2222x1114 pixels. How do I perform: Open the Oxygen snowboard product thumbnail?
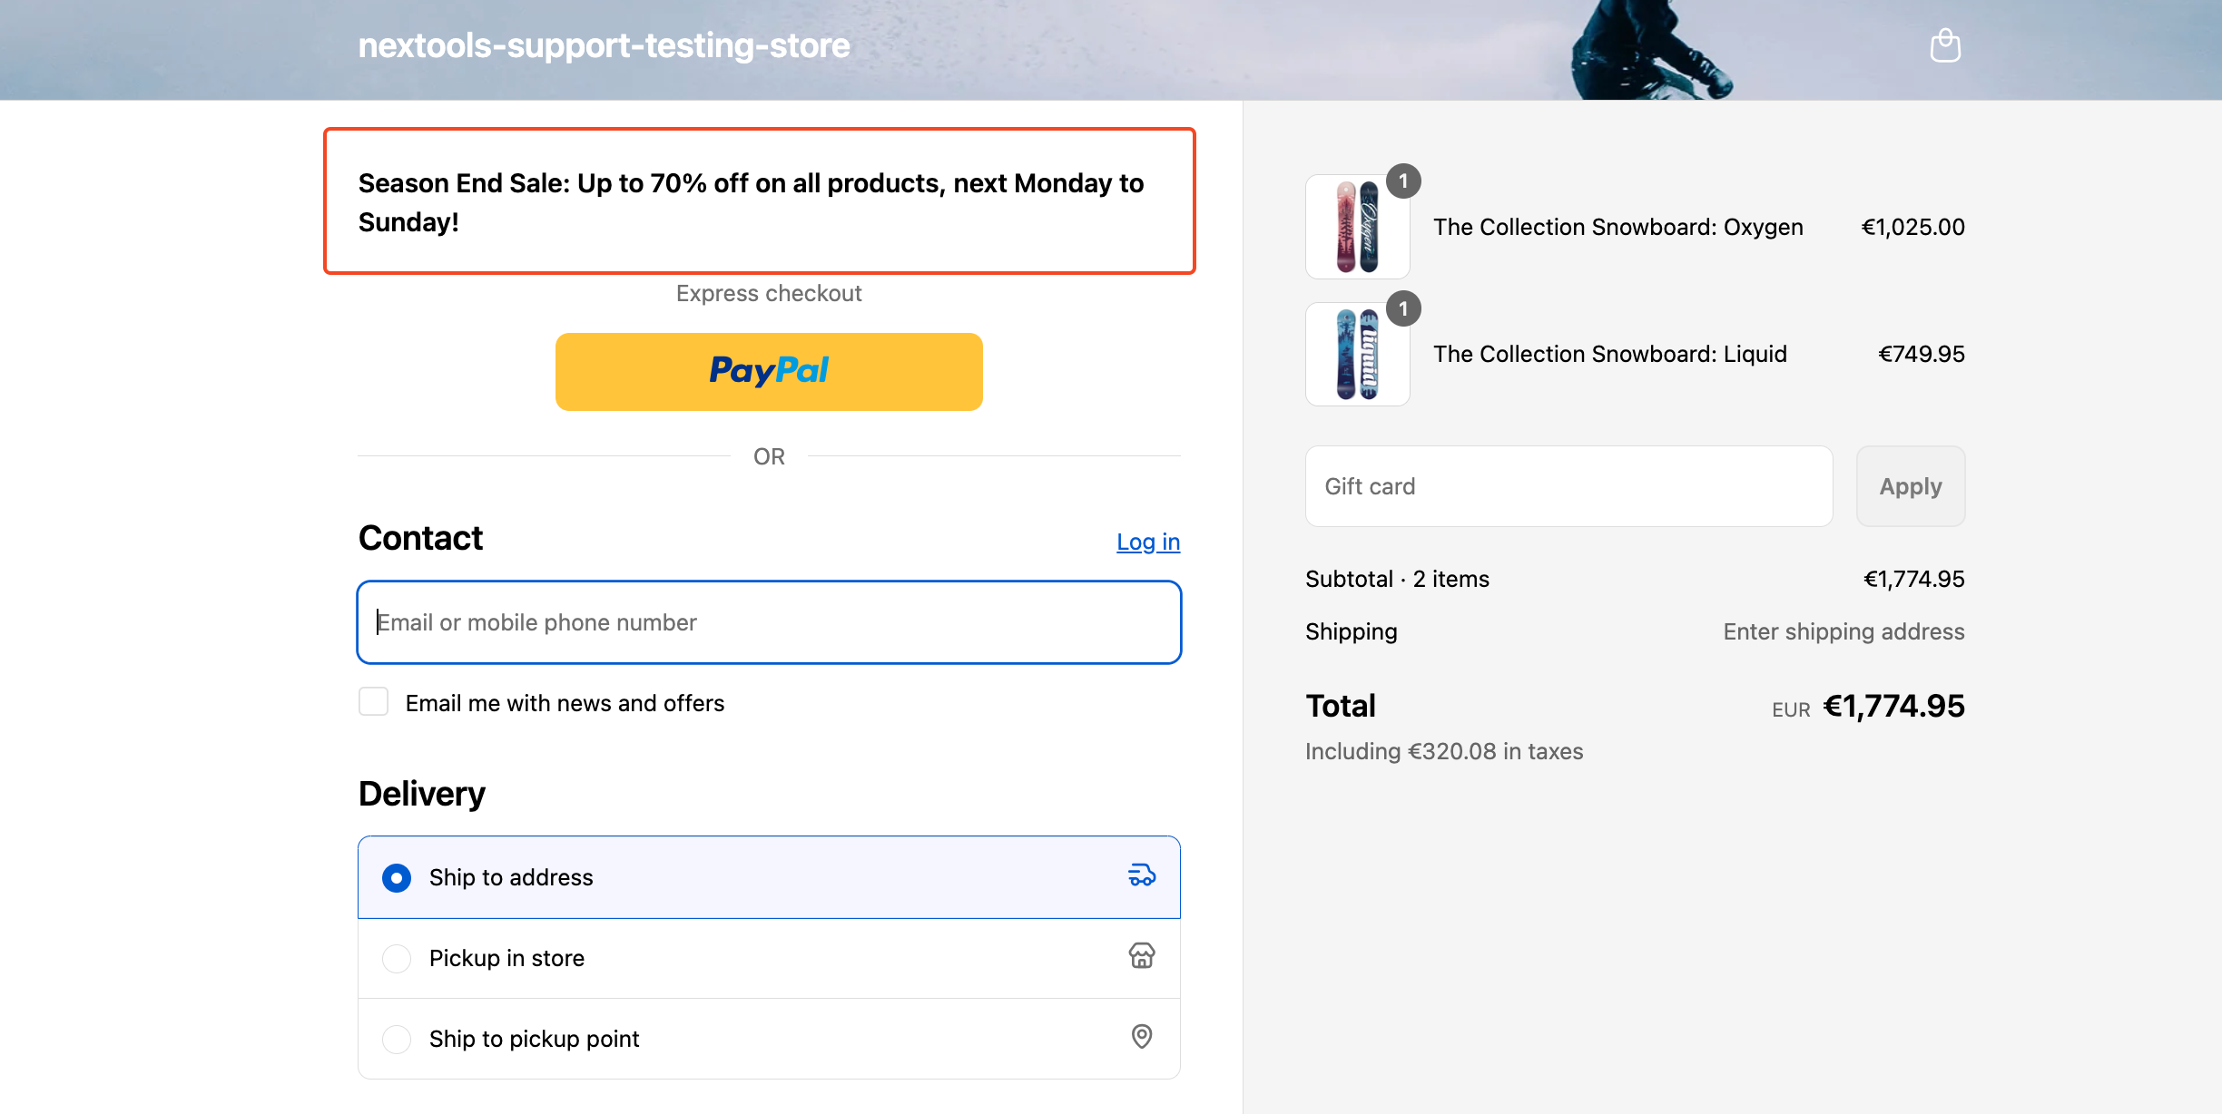tap(1357, 227)
